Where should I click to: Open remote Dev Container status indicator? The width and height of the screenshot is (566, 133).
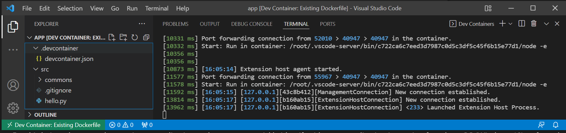53,125
